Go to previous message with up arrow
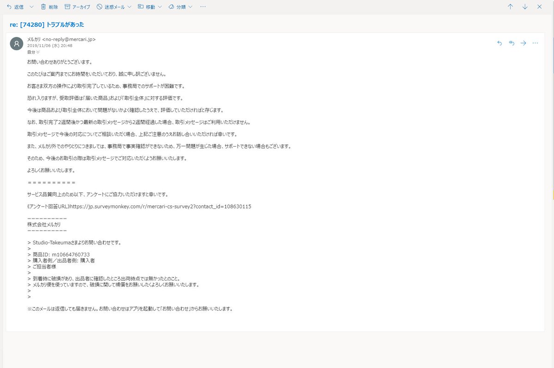This screenshot has width=554, height=368. click(x=510, y=7)
